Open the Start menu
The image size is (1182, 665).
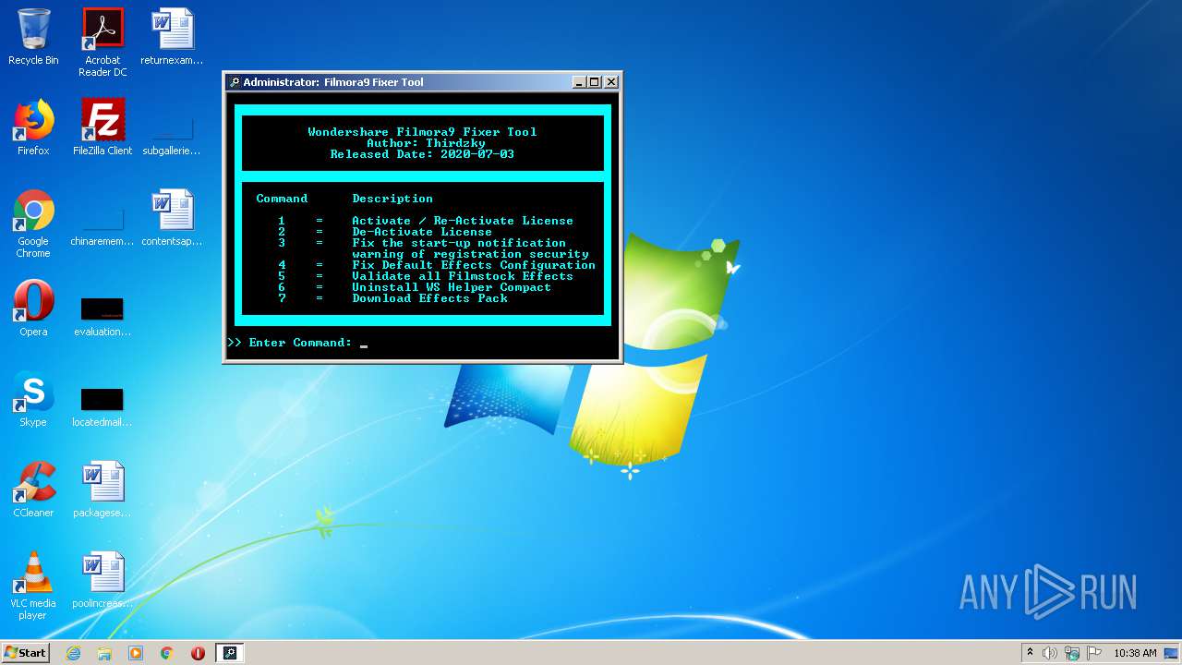pyautogui.click(x=26, y=653)
